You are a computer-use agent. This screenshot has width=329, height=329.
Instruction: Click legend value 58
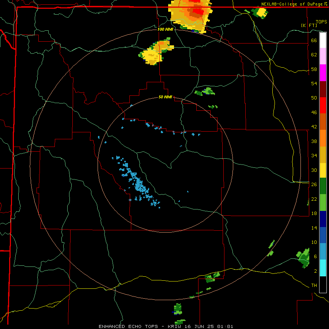pyautogui.click(x=314, y=69)
